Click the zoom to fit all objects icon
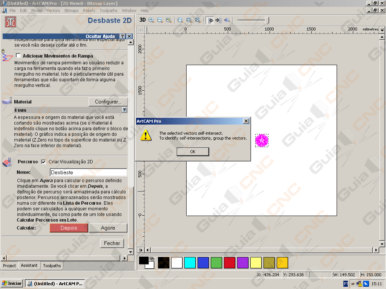386x289 pixels. (198, 20)
